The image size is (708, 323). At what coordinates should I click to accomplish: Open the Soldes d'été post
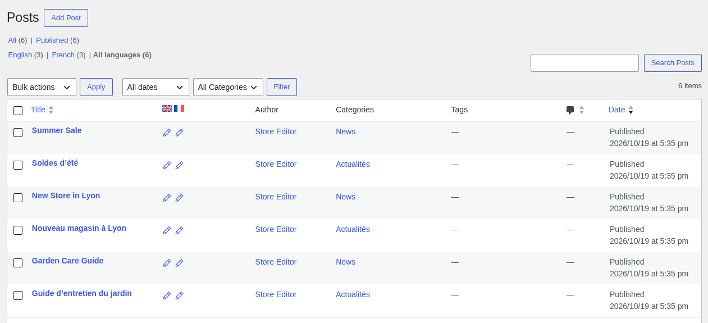point(55,163)
